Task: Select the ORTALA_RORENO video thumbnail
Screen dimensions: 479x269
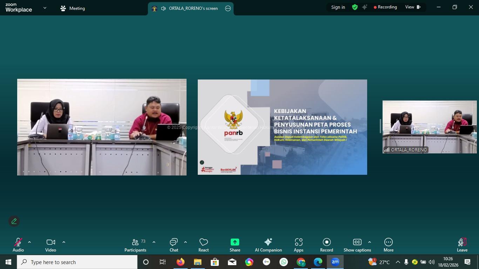Action: 429,127
